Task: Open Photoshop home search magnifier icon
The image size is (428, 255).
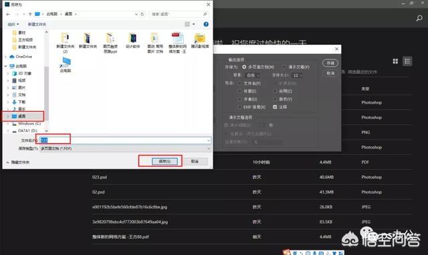Action: pyautogui.click(x=419, y=18)
